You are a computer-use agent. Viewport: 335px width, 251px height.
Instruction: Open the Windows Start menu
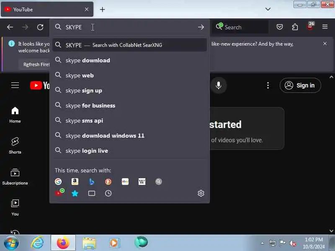pos(11,243)
